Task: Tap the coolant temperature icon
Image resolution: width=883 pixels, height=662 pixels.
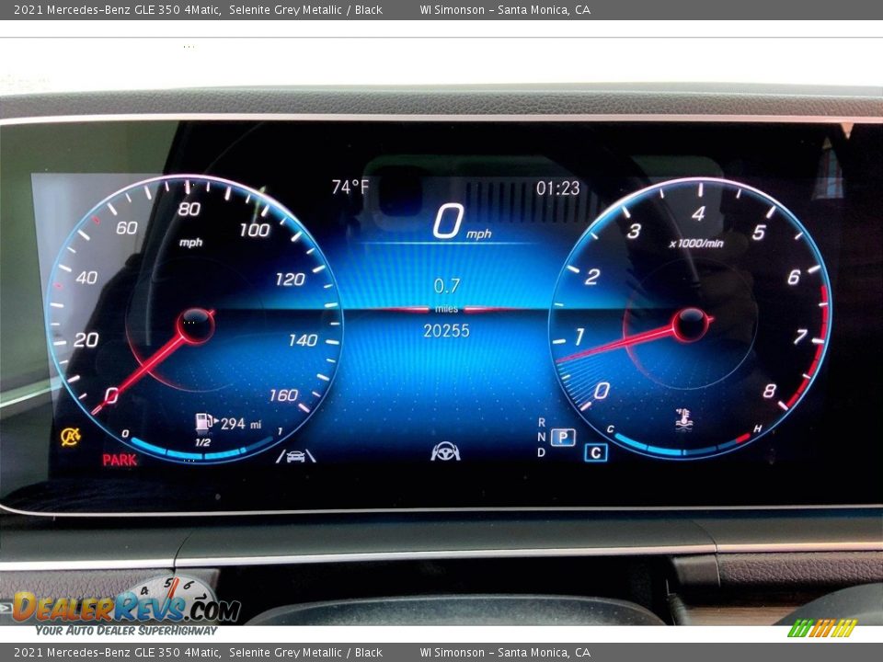Action: (683, 420)
